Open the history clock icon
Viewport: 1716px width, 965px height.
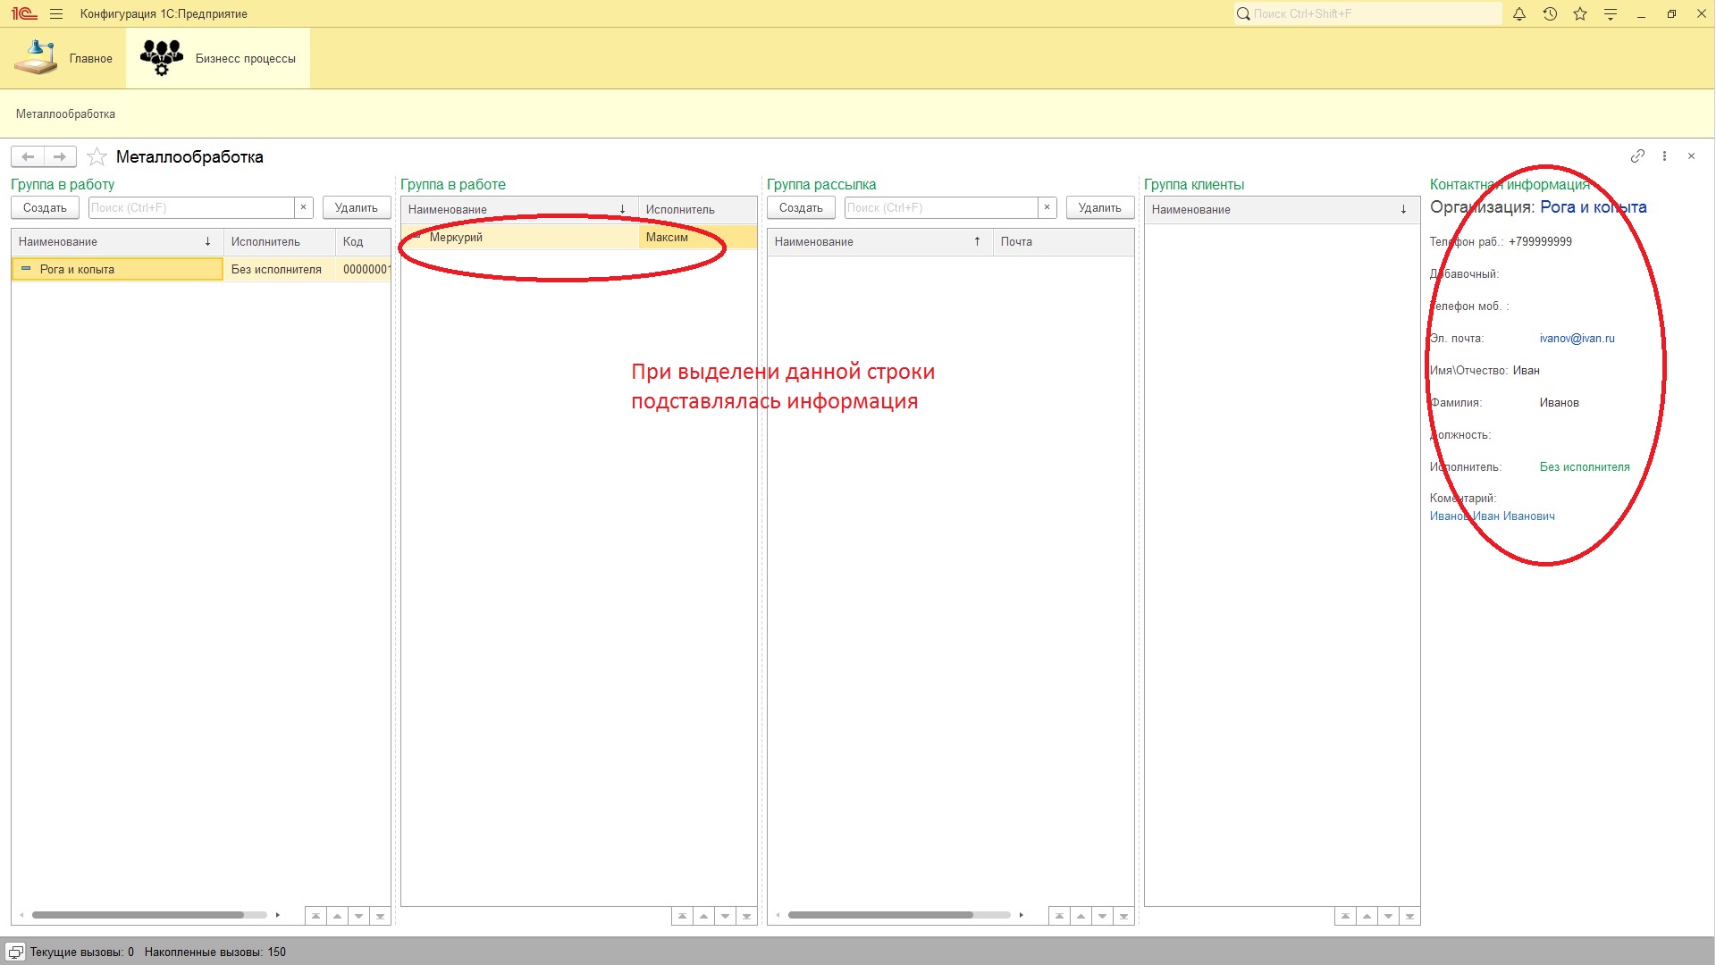pos(1550,13)
